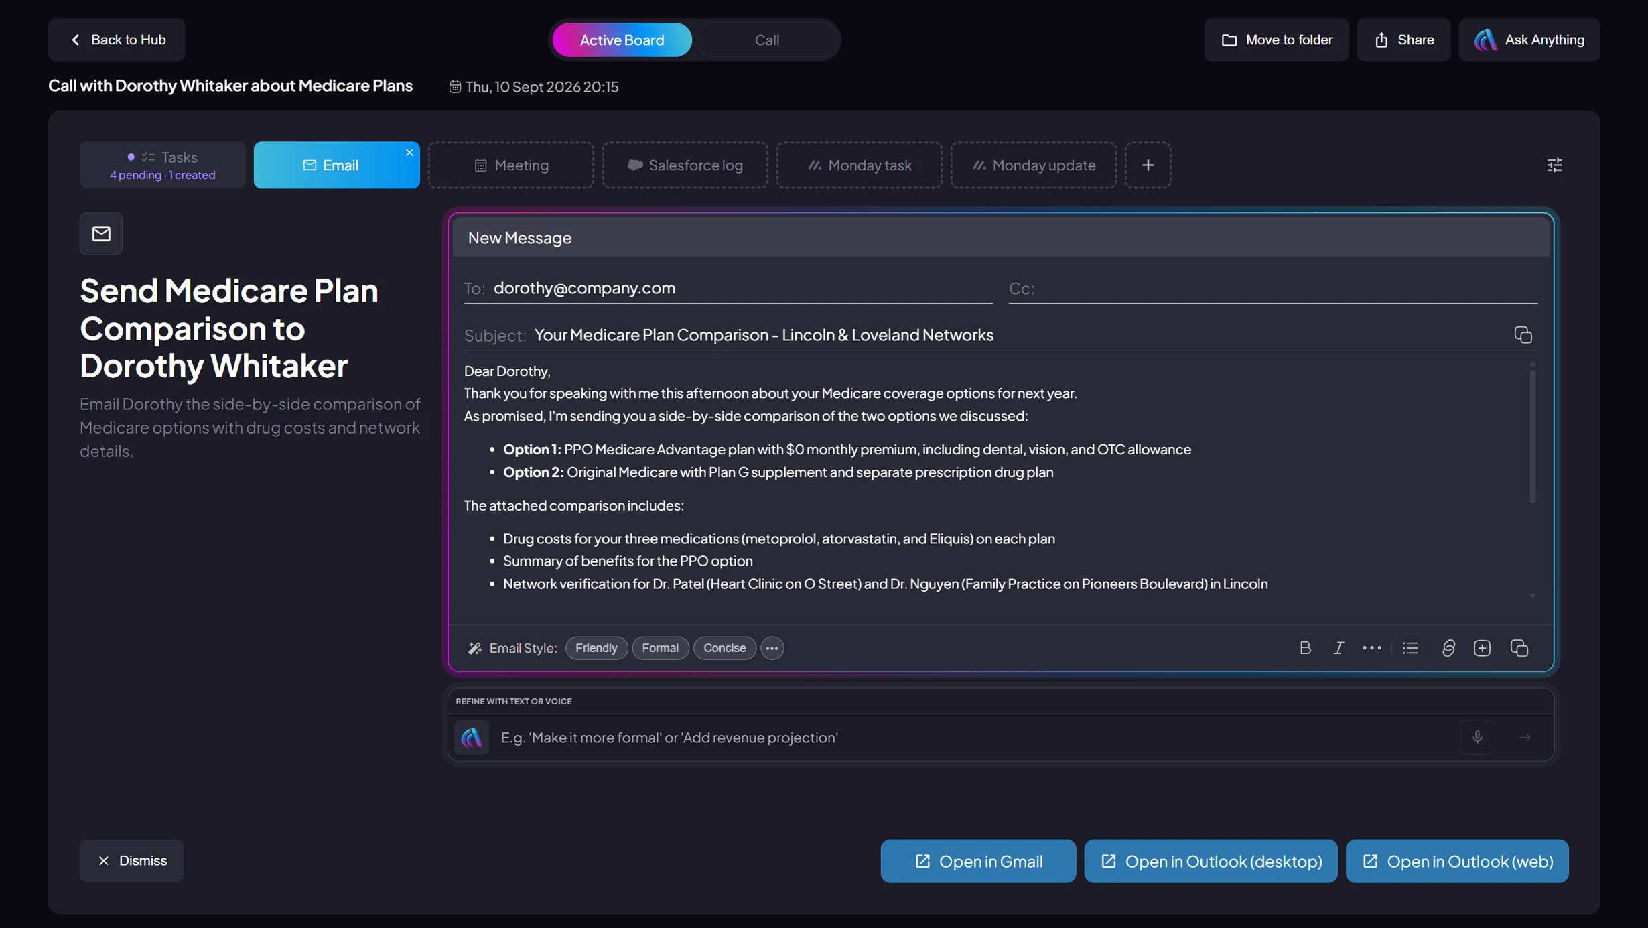
Task: Click the add block plus icon in toolbar
Action: (1482, 648)
